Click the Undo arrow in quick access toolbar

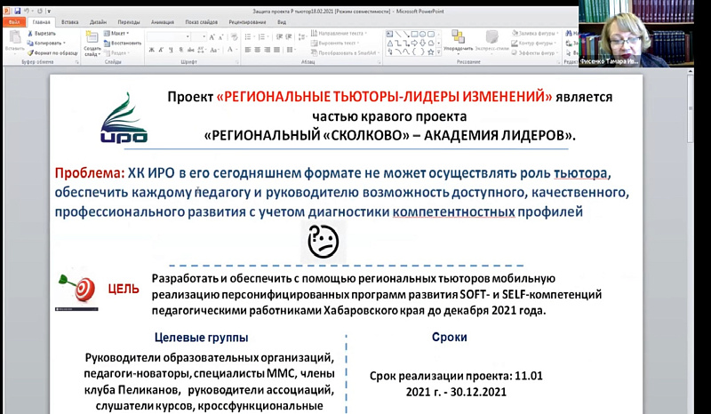pos(28,11)
